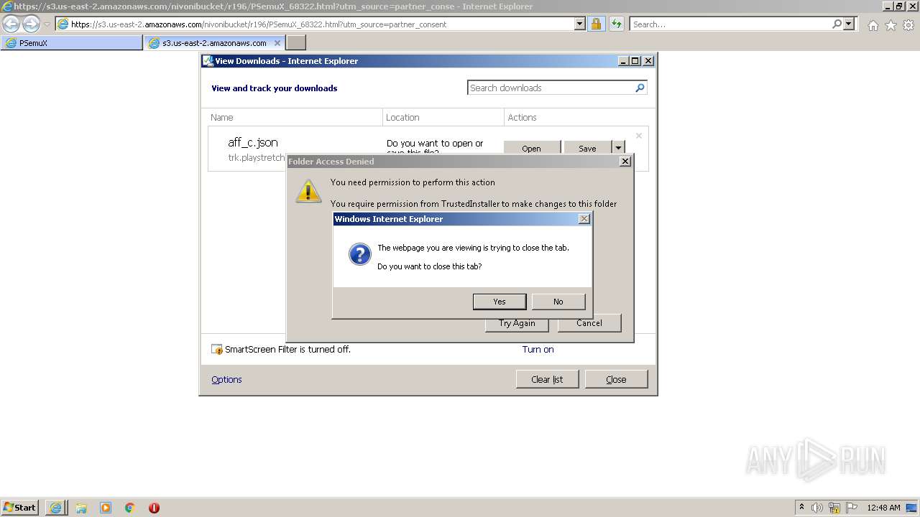The width and height of the screenshot is (920, 517).
Task: Open Internet Explorer in taskbar
Action: [x=55, y=507]
